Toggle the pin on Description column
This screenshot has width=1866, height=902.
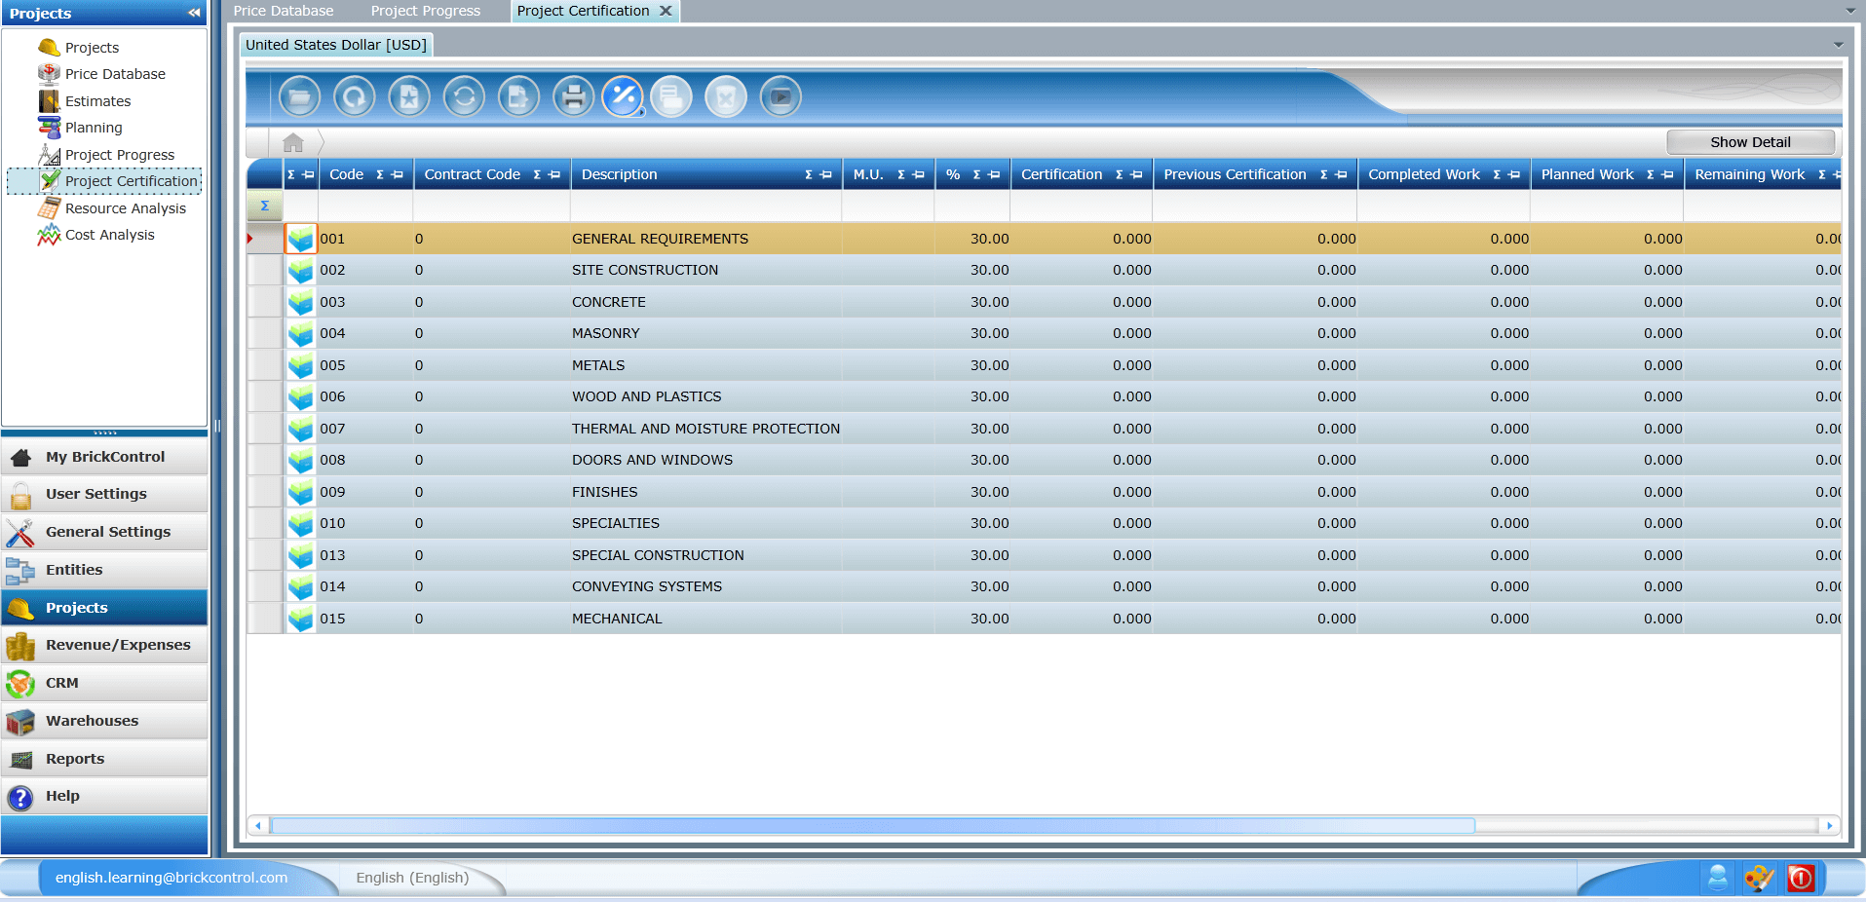click(826, 175)
